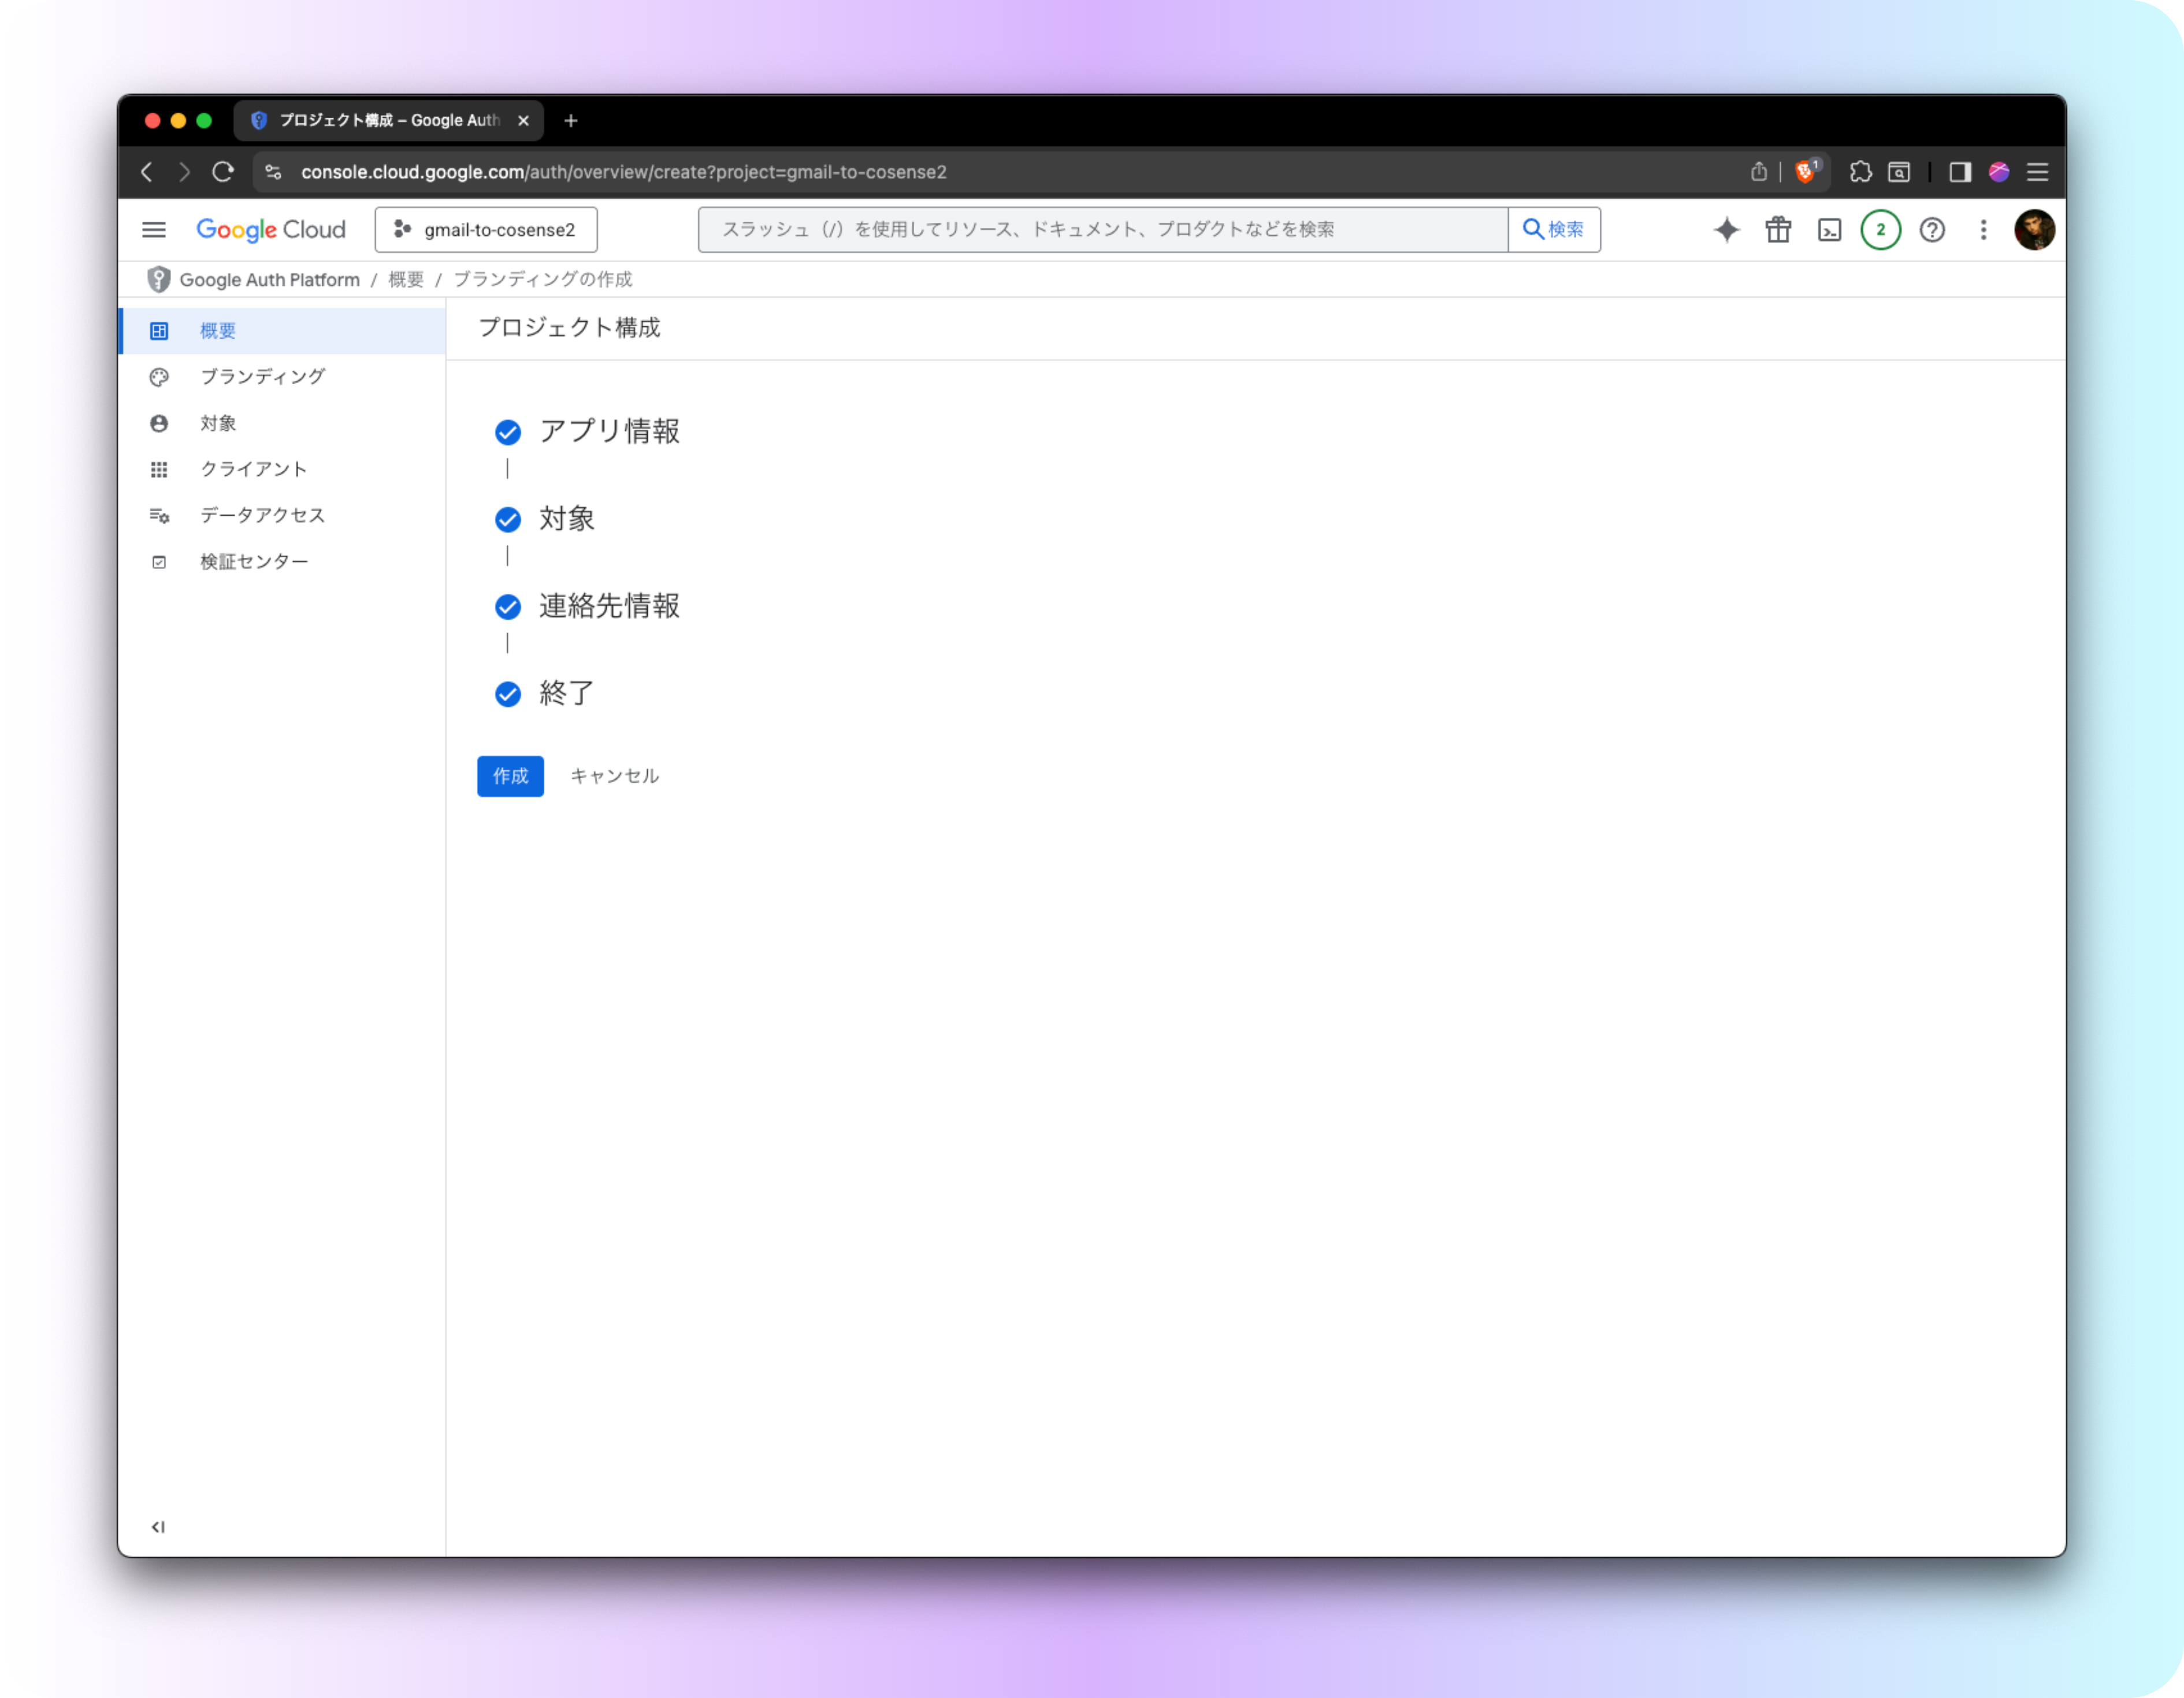Viewport: 2184px width, 1698px height.
Task: Click the blue 作成 button
Action: pyautogui.click(x=510, y=777)
